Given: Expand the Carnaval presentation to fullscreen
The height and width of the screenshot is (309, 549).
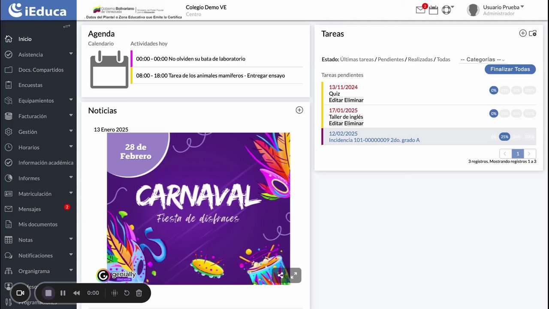Looking at the screenshot, I should tap(294, 276).
